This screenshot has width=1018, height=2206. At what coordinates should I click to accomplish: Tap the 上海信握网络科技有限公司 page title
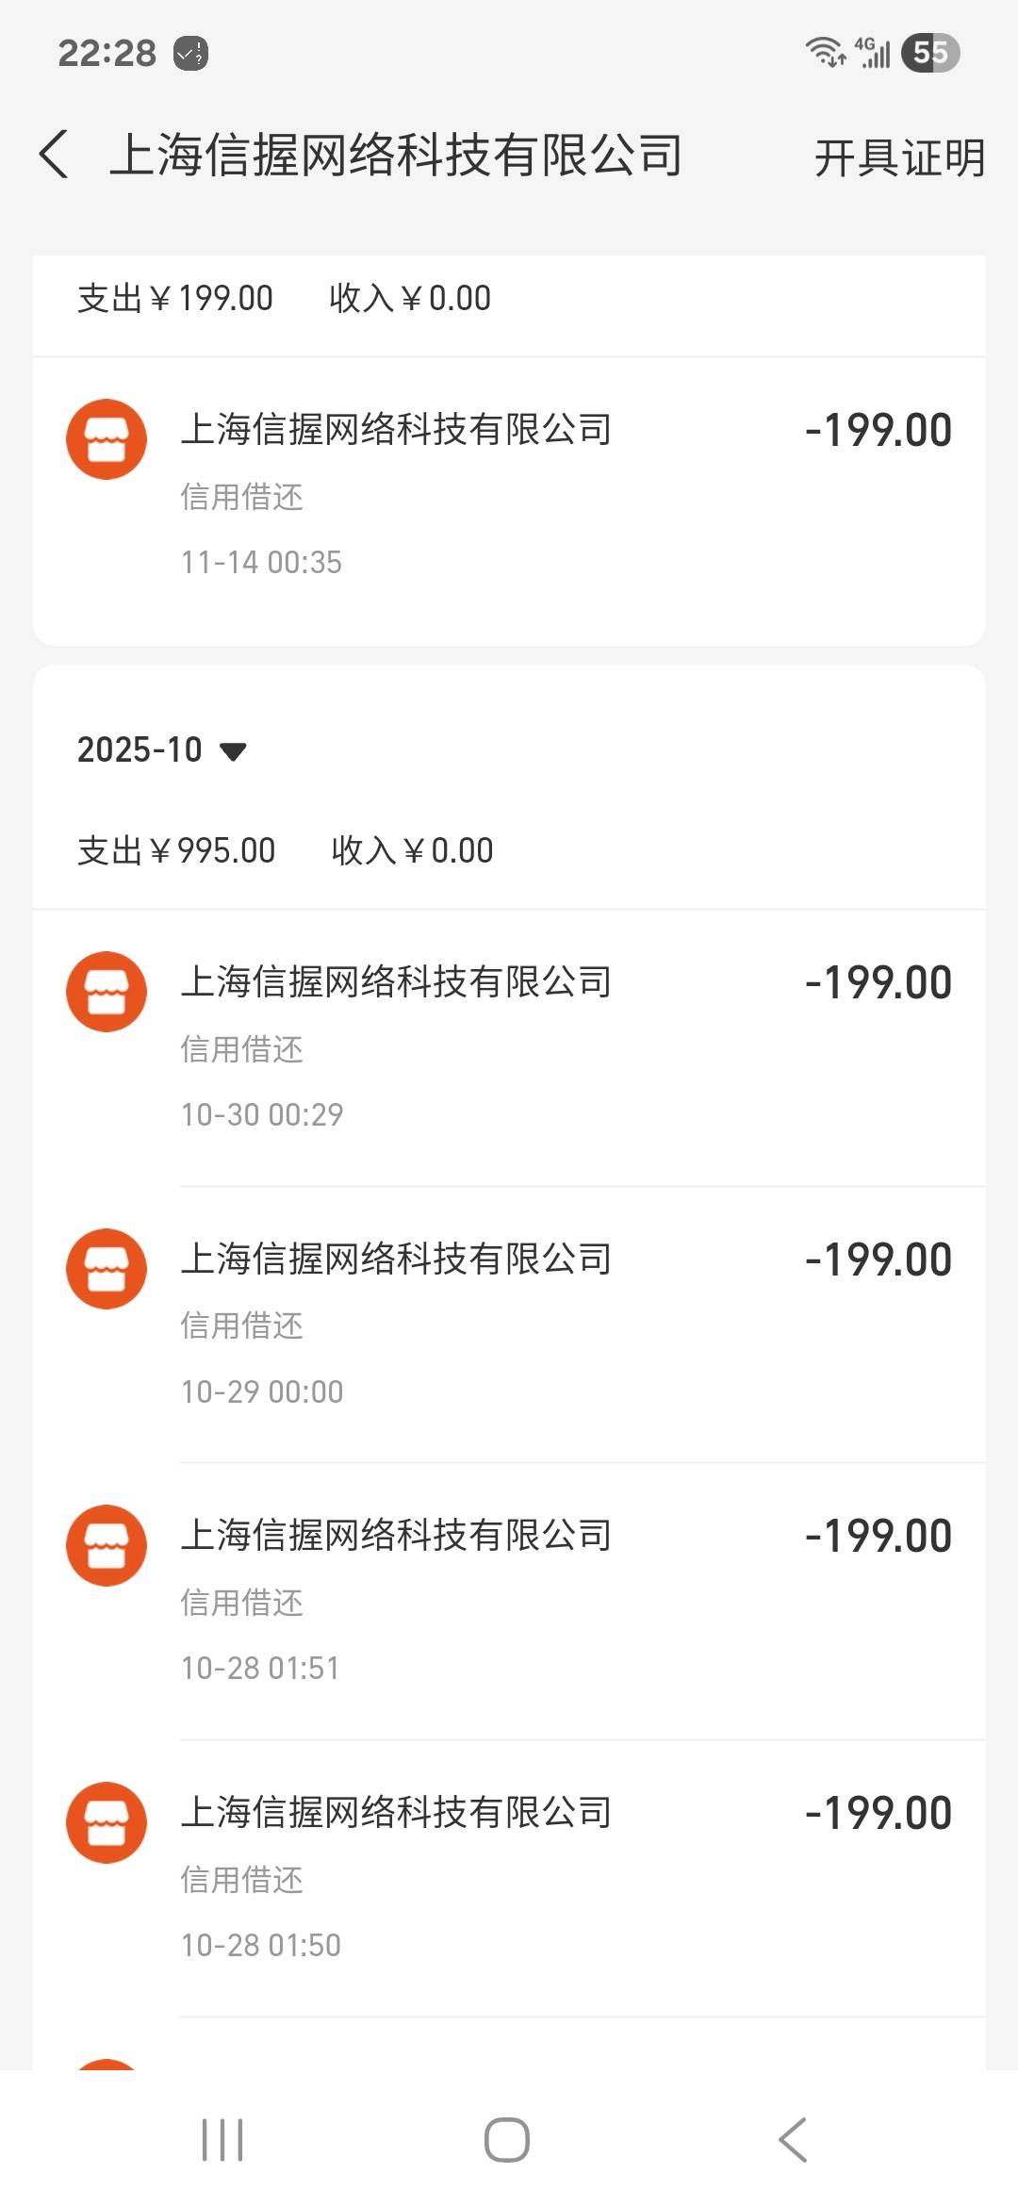[396, 156]
